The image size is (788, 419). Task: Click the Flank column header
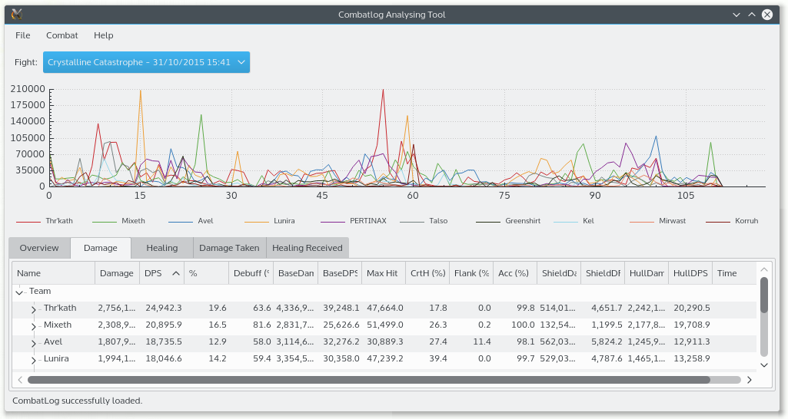(x=471, y=273)
